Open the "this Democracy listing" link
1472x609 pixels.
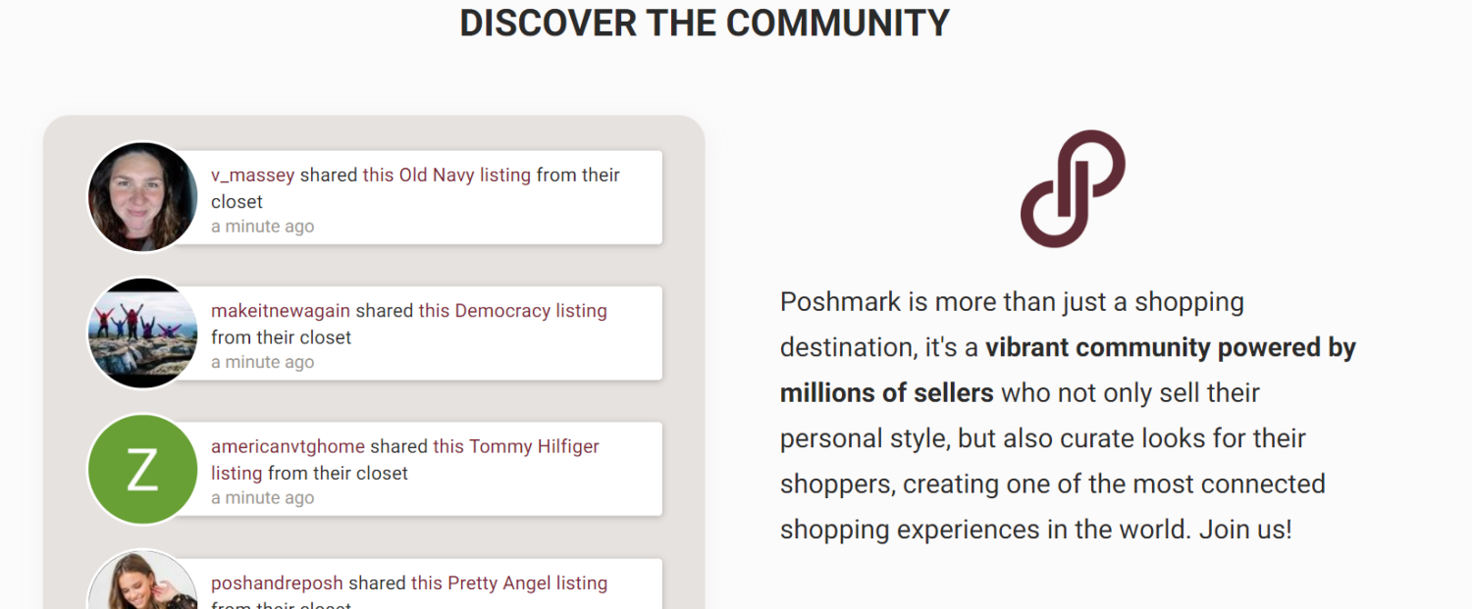tap(513, 311)
